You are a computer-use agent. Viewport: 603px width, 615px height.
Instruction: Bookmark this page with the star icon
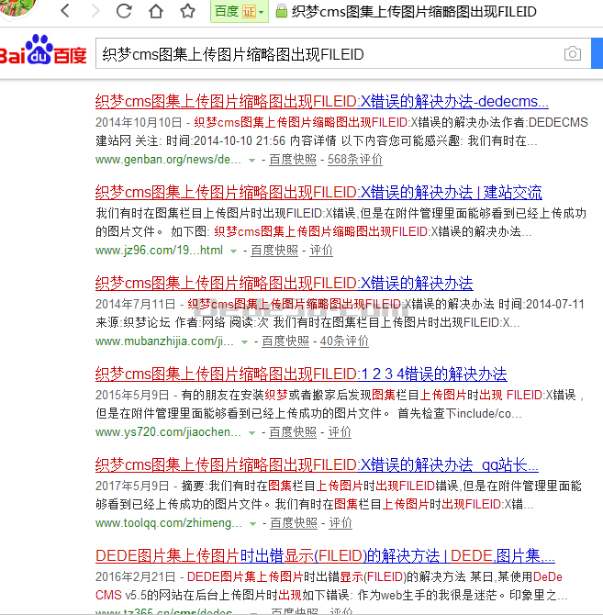187,11
